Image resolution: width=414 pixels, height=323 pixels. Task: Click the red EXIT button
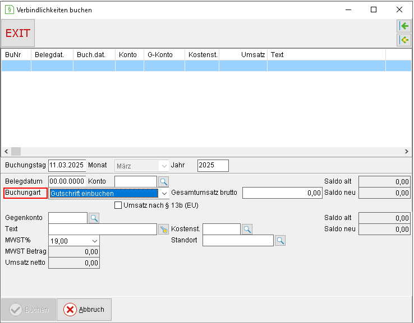18,33
